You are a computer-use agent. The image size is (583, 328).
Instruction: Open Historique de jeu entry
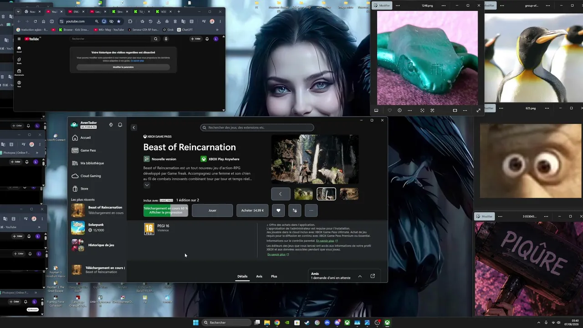(x=98, y=245)
